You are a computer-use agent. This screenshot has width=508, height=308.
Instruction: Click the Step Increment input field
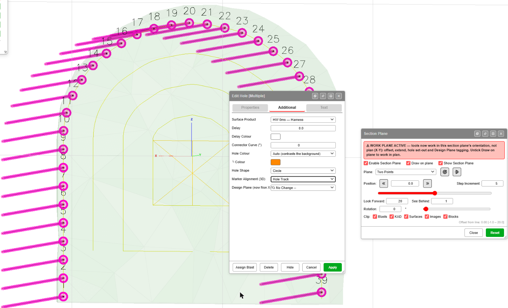(492, 184)
